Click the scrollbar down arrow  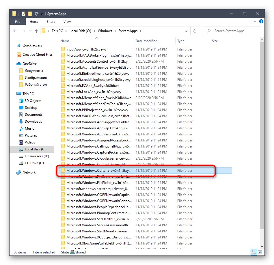pyautogui.click(x=262, y=246)
